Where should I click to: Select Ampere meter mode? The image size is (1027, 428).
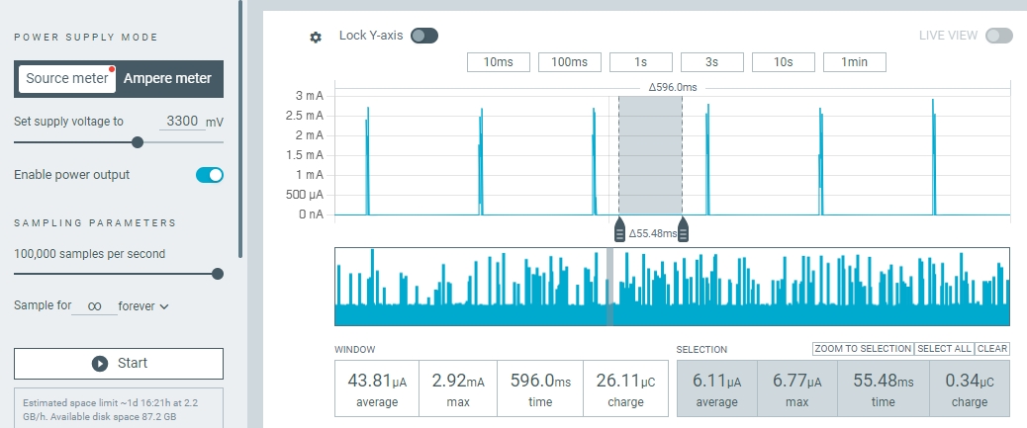coord(167,78)
